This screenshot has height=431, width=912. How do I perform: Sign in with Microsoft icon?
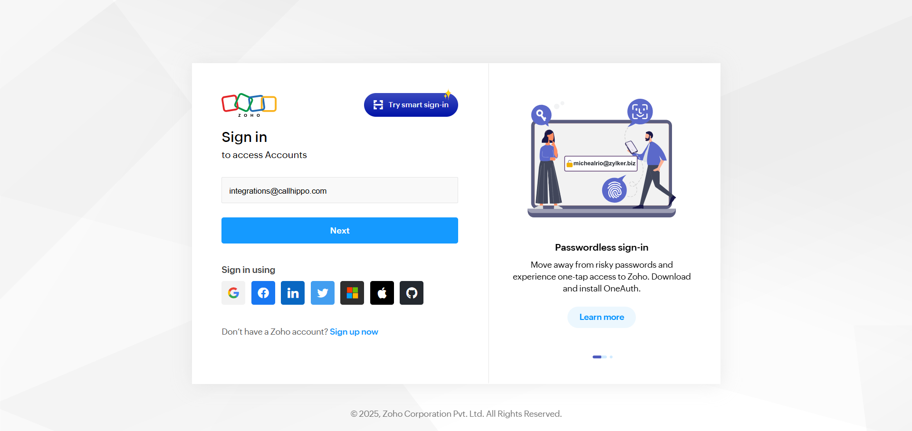pos(352,293)
